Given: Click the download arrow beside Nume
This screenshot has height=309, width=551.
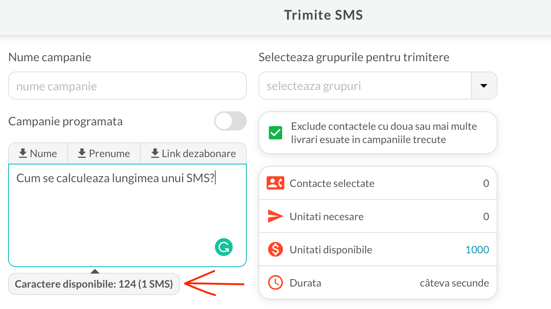Looking at the screenshot, I should click(x=23, y=153).
